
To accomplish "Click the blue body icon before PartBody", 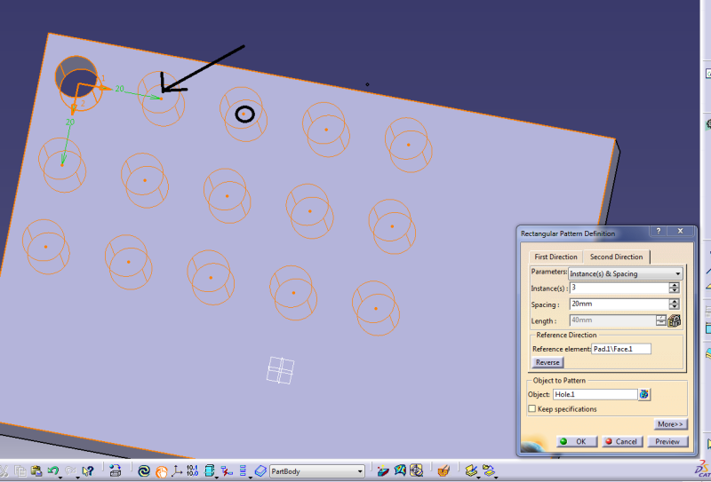I will 260,471.
